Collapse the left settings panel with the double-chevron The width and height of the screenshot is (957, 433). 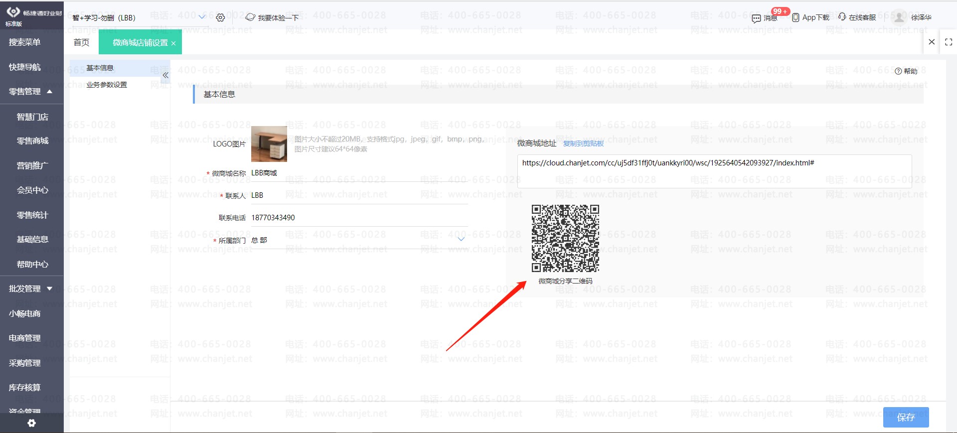(165, 75)
